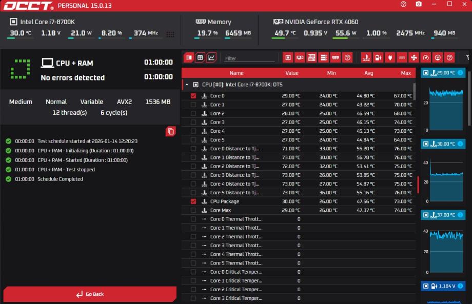Toggle the motherboard sensor filter icon

[312, 57]
